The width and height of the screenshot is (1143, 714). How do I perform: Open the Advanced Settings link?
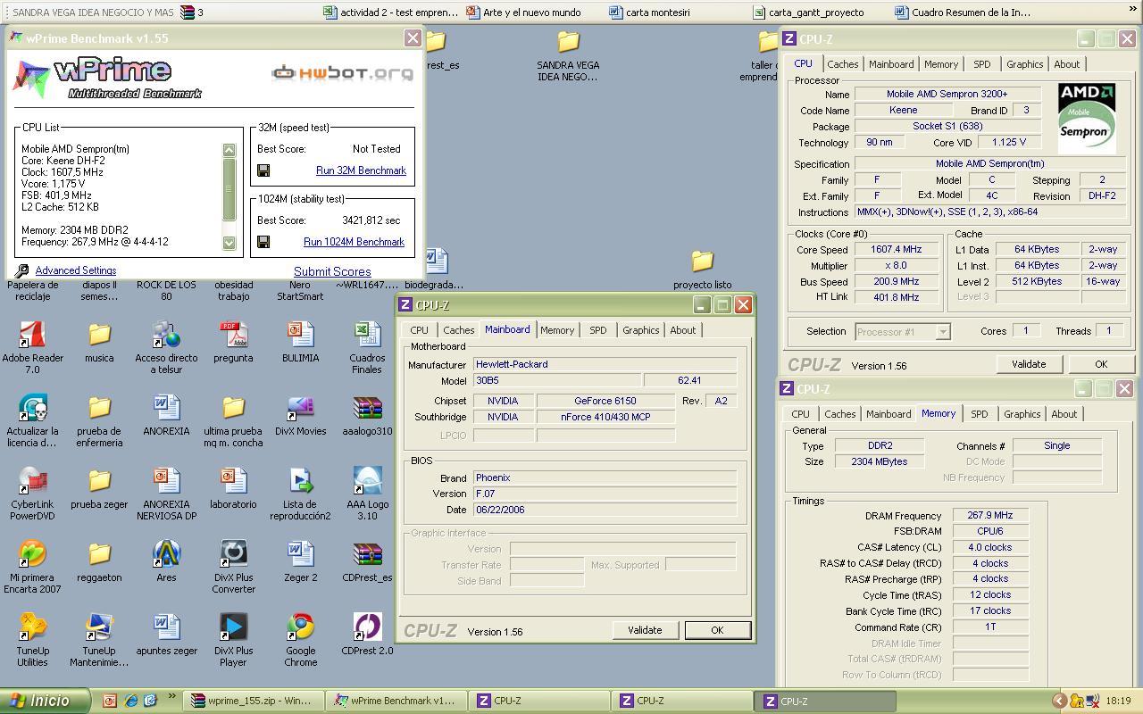point(76,270)
